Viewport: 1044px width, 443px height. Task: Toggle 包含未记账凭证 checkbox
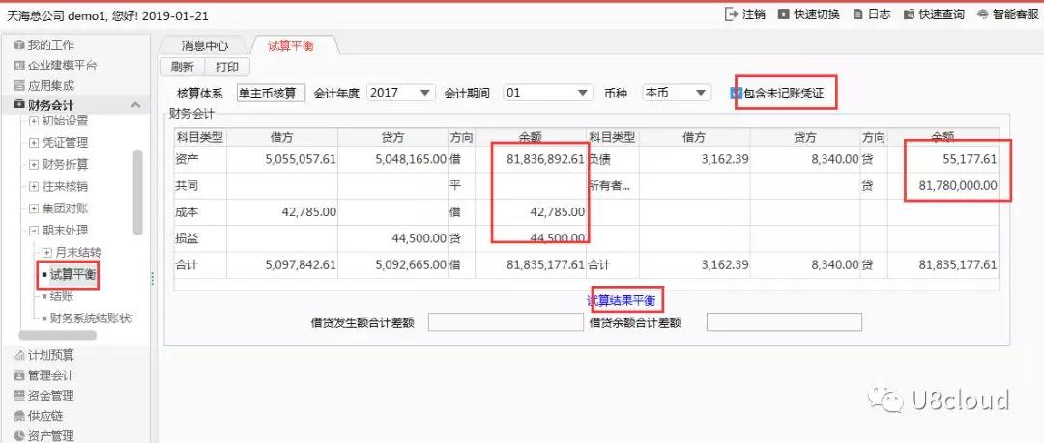(736, 93)
